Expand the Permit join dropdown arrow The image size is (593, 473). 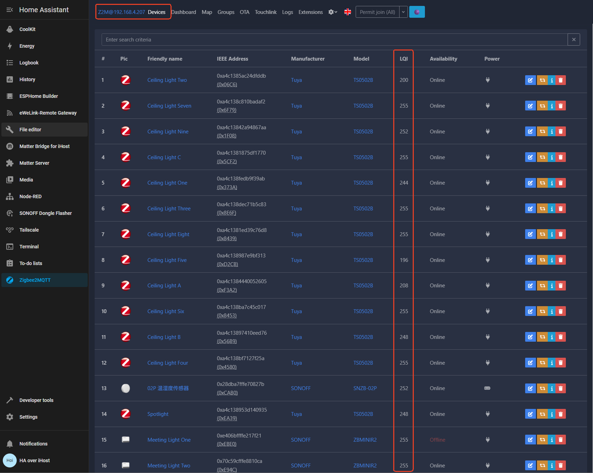[403, 12]
